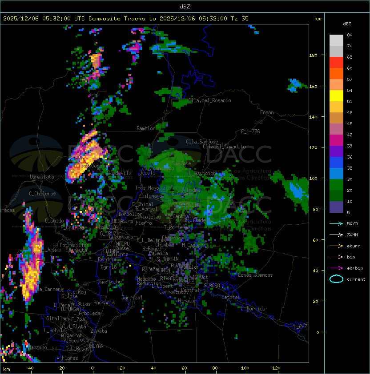This screenshot has width=370, height=374.
Task: Click the MENDOZA city label
Action: (x=108, y=227)
